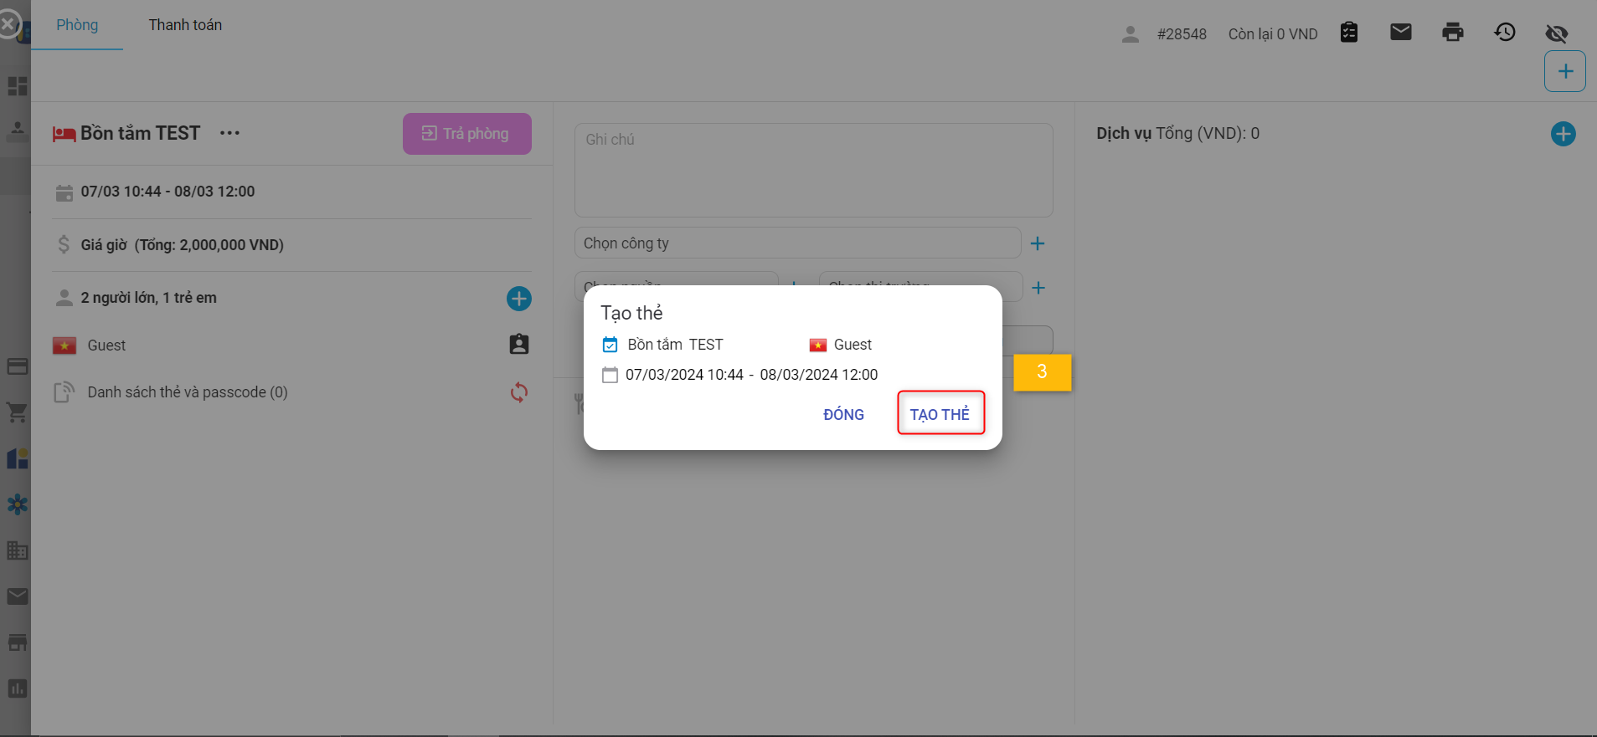Add a guest with the plus icon
This screenshot has width=1597, height=737.
click(518, 299)
